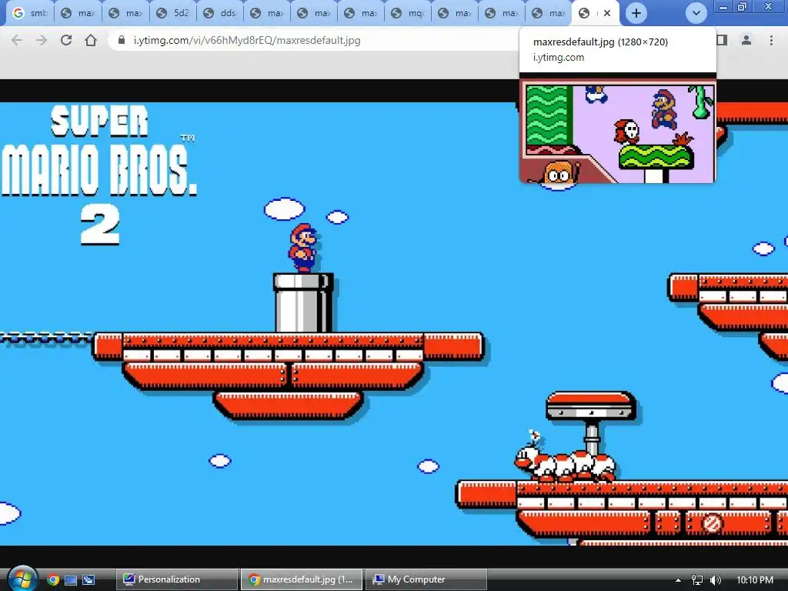The image size is (788, 591).
Task: Click Show Desktop quick launch icon
Action: (71, 579)
